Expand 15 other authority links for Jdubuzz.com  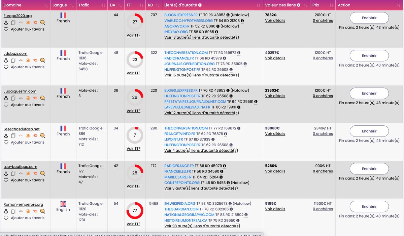pos(202,75)
